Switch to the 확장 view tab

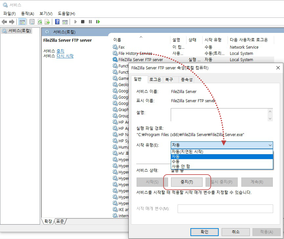pyautogui.click(x=48, y=221)
